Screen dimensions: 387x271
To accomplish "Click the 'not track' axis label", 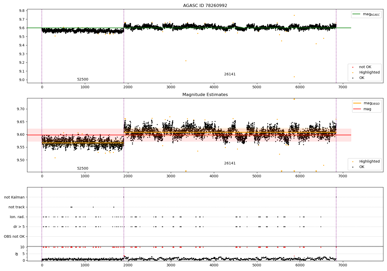I will (17, 207).
